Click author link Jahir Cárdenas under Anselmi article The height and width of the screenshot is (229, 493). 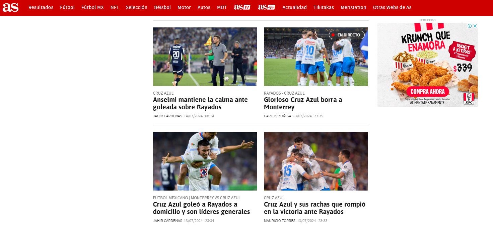pyautogui.click(x=167, y=116)
